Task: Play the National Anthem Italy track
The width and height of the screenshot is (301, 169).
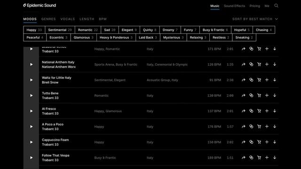Action: (x=32, y=64)
